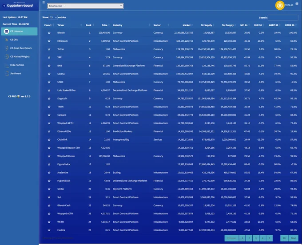The width and height of the screenshot is (302, 245).
Task: Click the CB DFA sidebar icon
Action: point(7,40)
